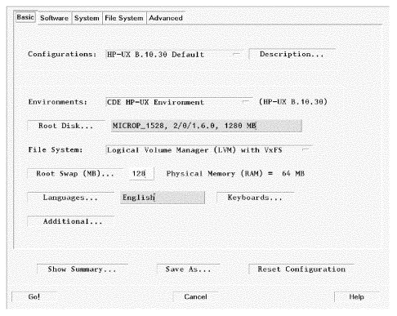
Task: Select the MICROP_1528 root disk field
Action: tap(207, 126)
